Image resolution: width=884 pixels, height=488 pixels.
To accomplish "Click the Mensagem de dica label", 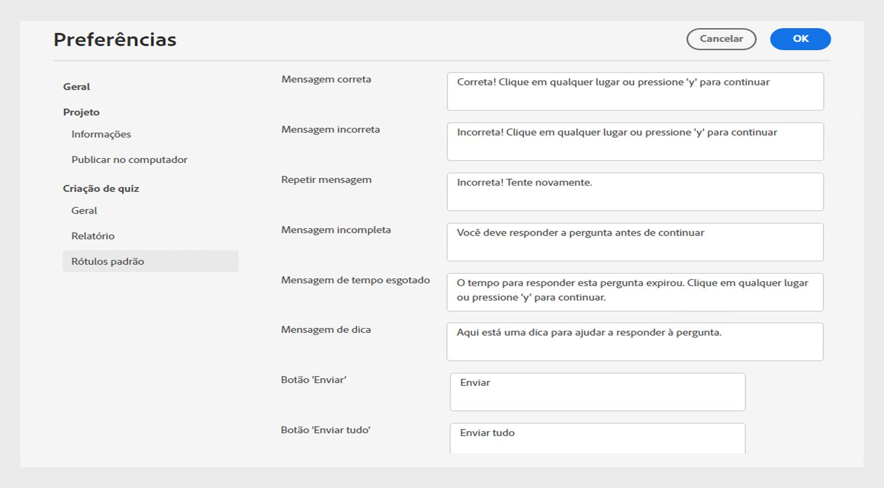I will 326,330.
